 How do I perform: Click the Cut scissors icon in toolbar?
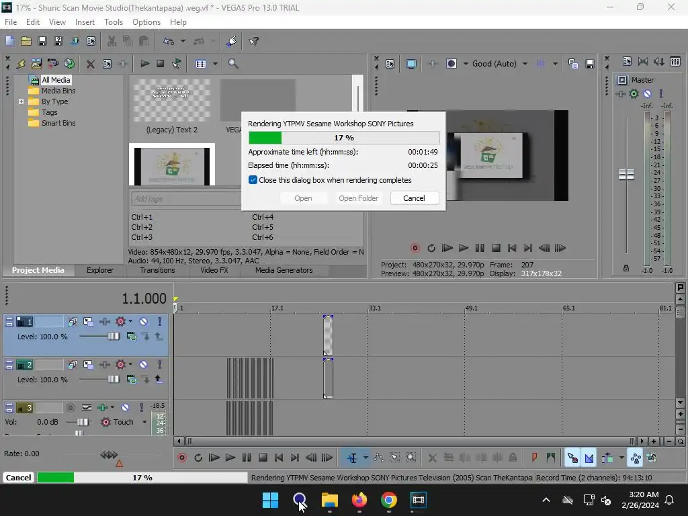[112, 41]
